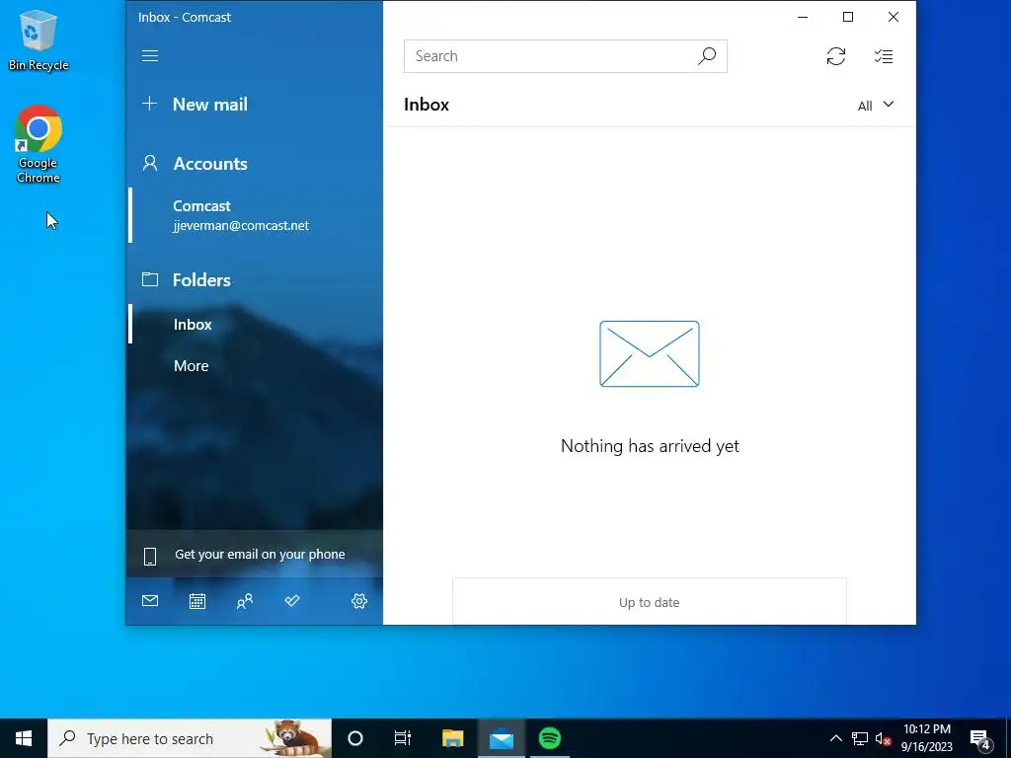Image resolution: width=1011 pixels, height=758 pixels.
Task: Switch to Mail view icon
Action: 150,601
